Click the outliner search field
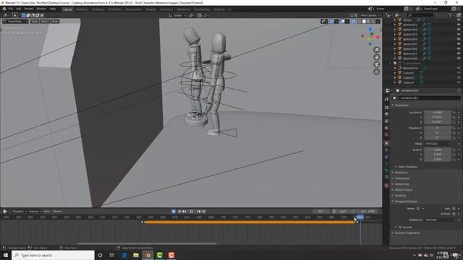This screenshot has width=463, height=260. click(x=420, y=15)
